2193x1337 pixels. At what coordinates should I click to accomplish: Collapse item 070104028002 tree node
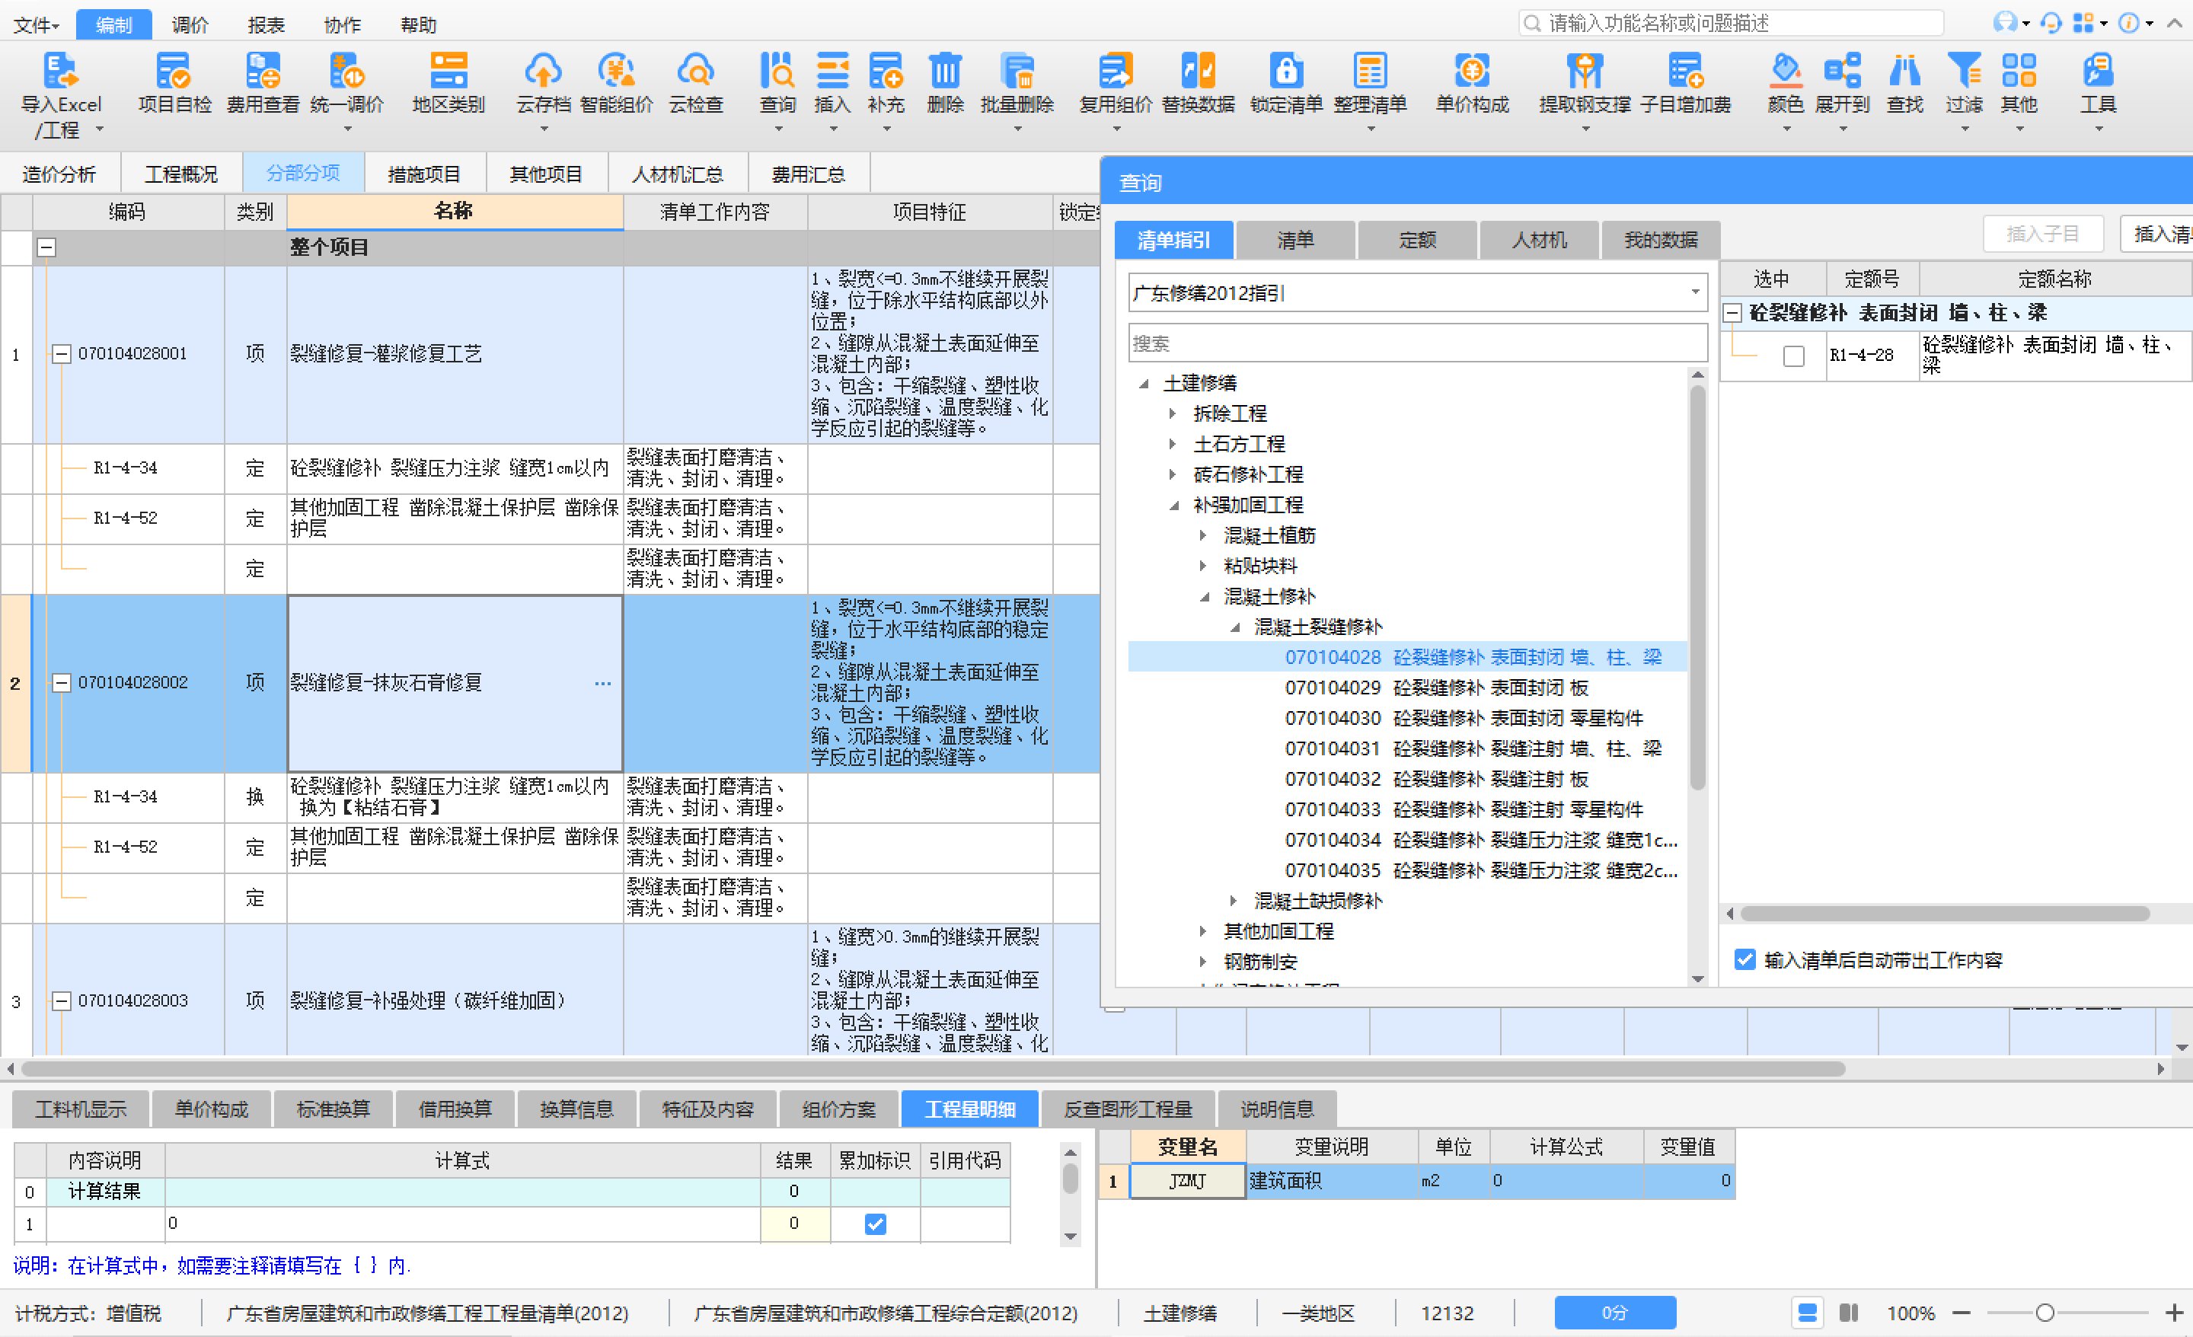point(60,683)
